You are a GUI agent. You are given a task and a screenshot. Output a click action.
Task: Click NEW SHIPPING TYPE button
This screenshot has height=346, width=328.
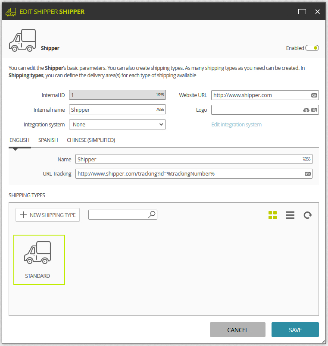[47, 215]
